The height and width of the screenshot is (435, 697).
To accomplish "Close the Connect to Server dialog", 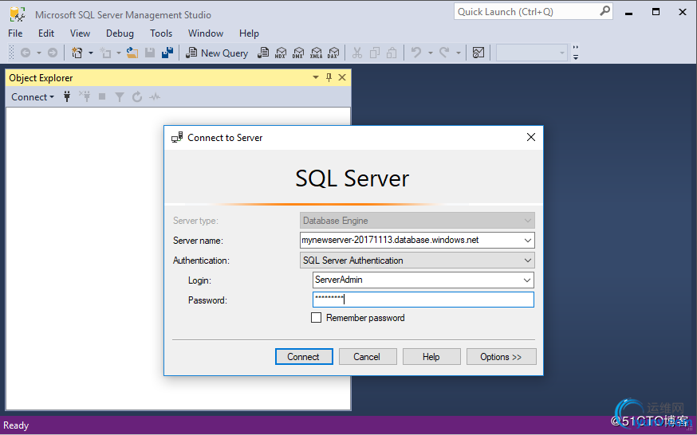I will [x=531, y=138].
